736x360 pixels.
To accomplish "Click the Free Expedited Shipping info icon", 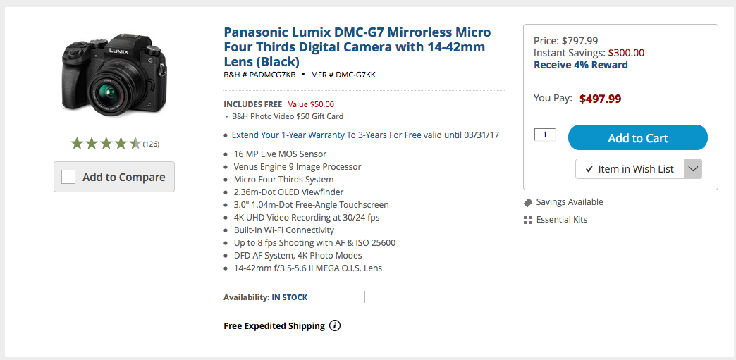I will [x=335, y=325].
